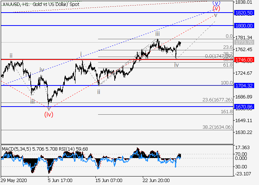This screenshot has height=185, width=259.
Task: Click the MACD(5,34,5) indicator label
Action: 14,149
